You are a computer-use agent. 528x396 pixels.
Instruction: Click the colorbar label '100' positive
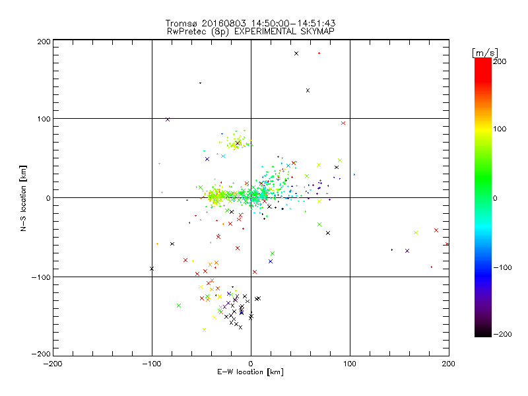pyautogui.click(x=500, y=129)
